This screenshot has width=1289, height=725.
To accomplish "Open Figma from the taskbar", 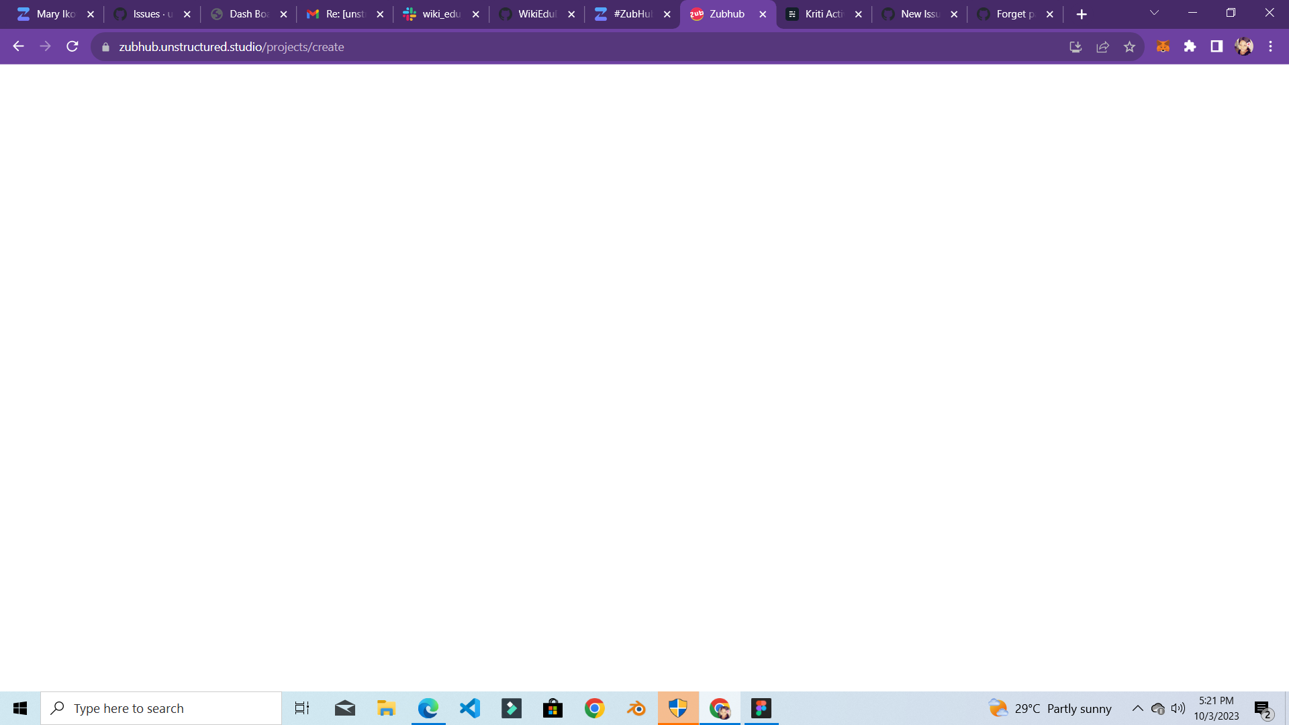I will [762, 708].
